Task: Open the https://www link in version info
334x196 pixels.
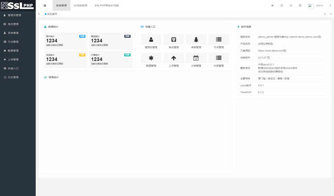Action: point(270,51)
